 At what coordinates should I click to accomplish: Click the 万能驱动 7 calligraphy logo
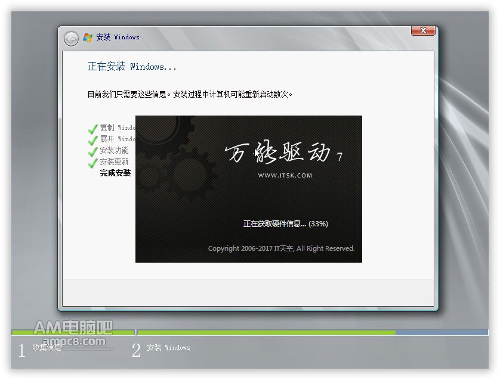tap(284, 152)
